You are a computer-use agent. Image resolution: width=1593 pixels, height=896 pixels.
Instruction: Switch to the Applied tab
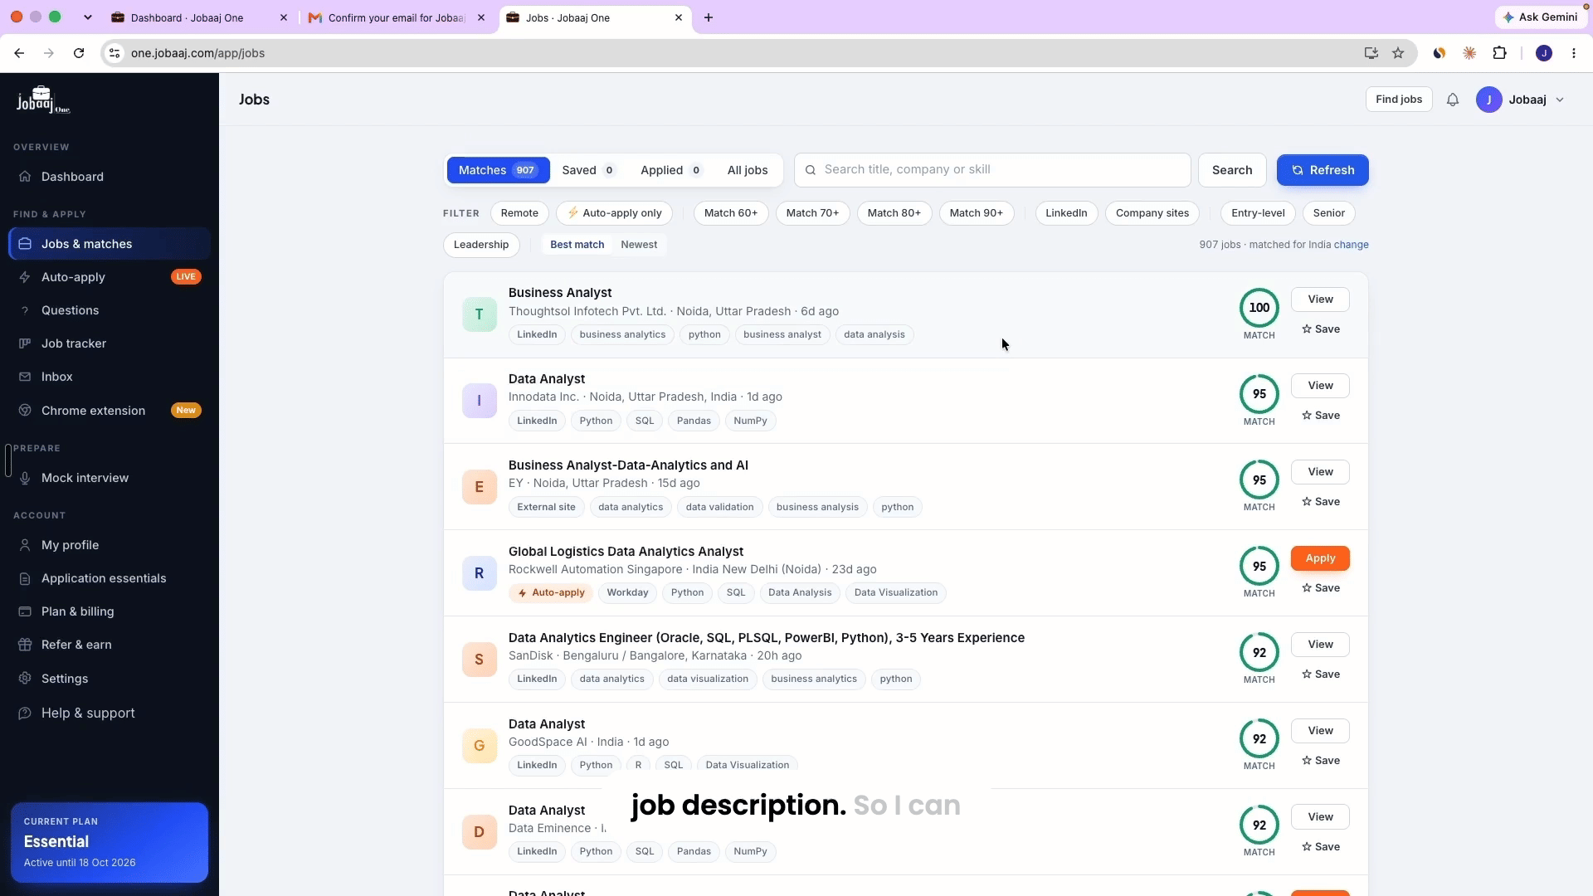tap(671, 170)
